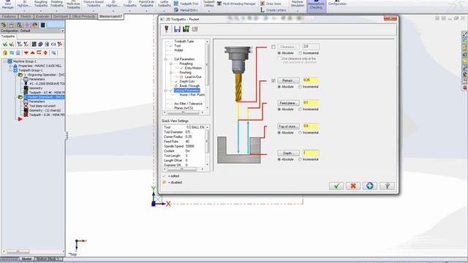This screenshot has height=263, width=468.
Task: Click the green feeds and speeds calculator icon
Action: (186, 29)
